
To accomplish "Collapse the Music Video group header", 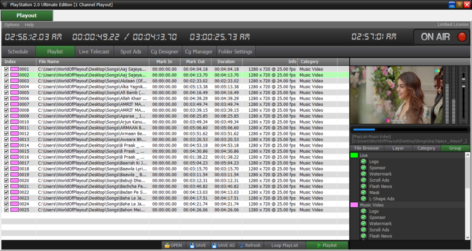I will pyautogui.click(x=354, y=205).
